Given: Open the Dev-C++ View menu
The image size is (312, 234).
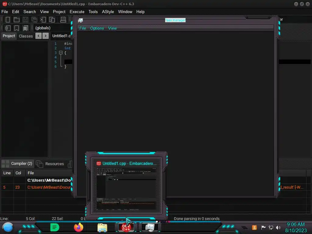Looking at the screenshot, I should (44, 12).
